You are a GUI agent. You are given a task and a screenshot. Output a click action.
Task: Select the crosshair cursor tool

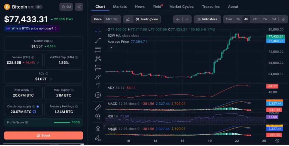click(x=98, y=31)
